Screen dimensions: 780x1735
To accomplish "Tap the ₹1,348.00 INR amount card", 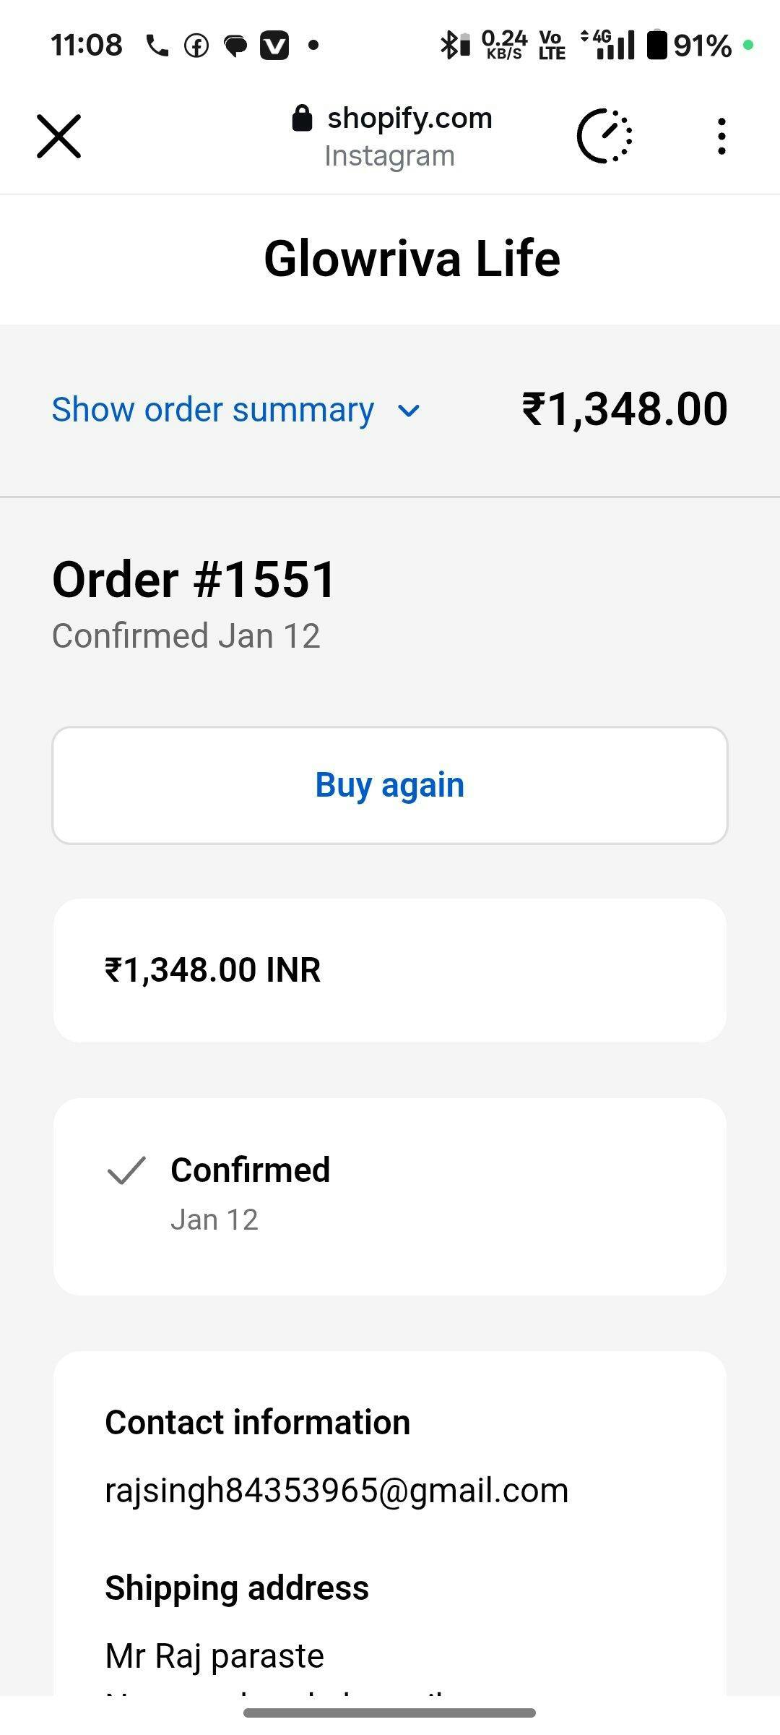I will (x=389, y=970).
